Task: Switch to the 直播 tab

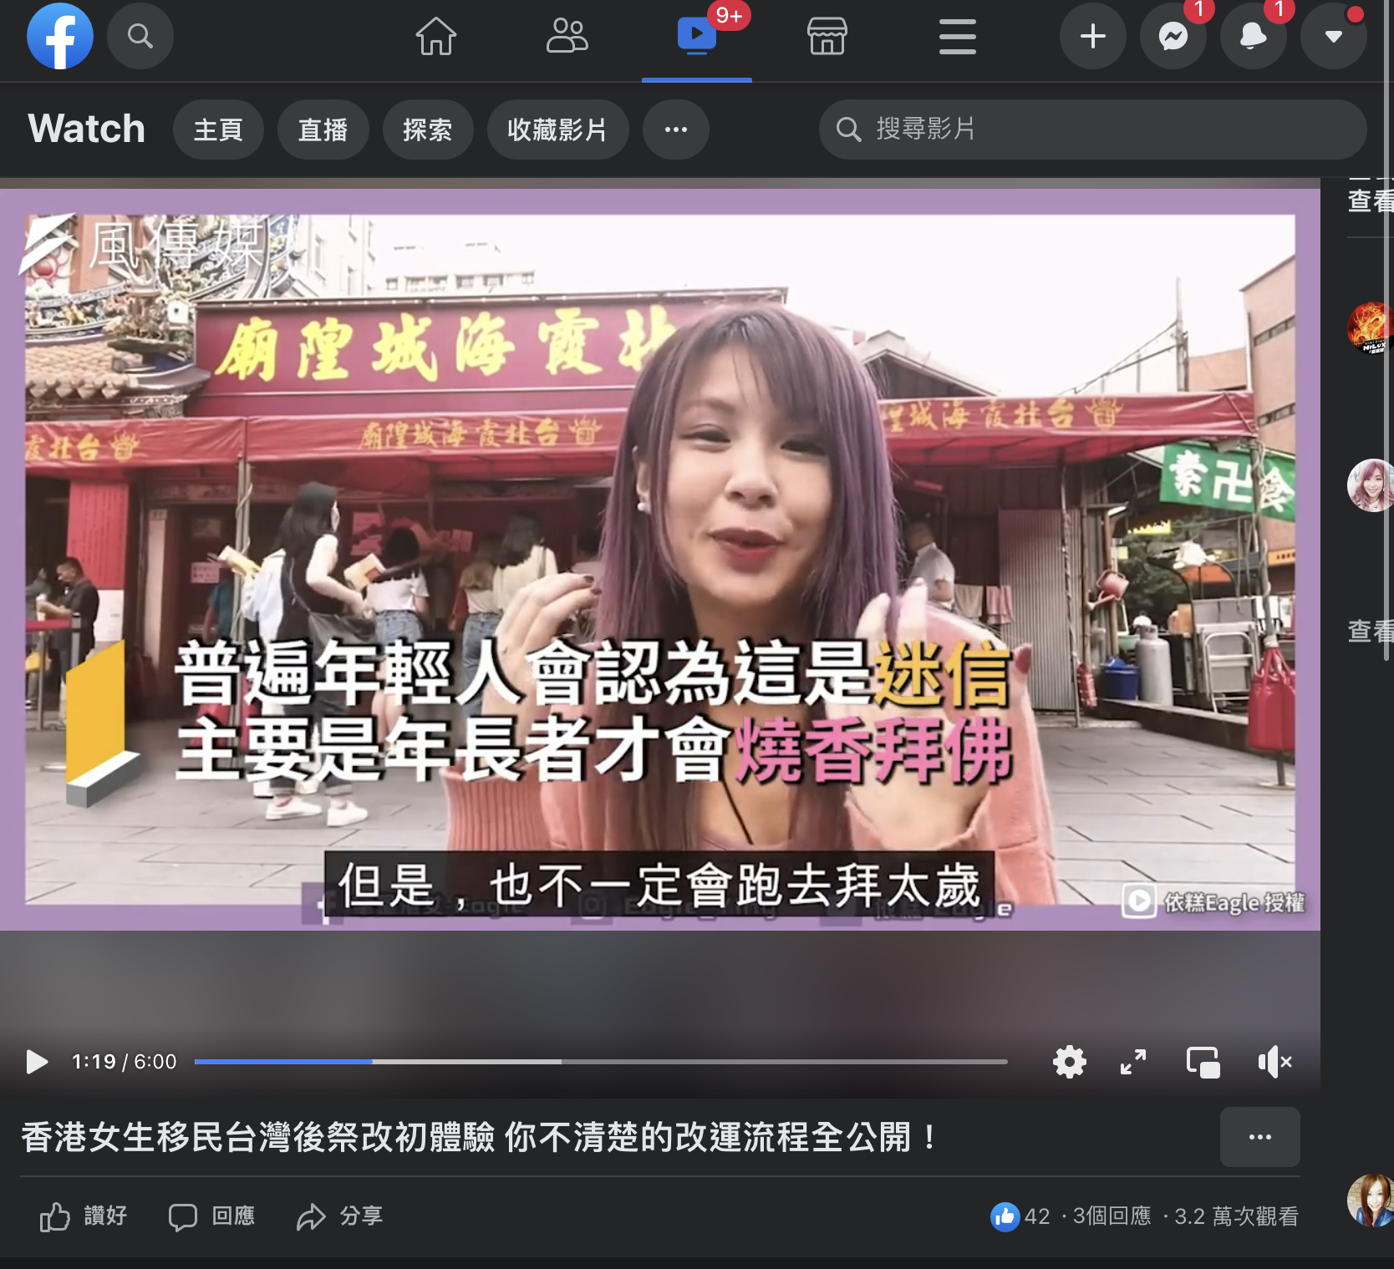Action: 323,129
